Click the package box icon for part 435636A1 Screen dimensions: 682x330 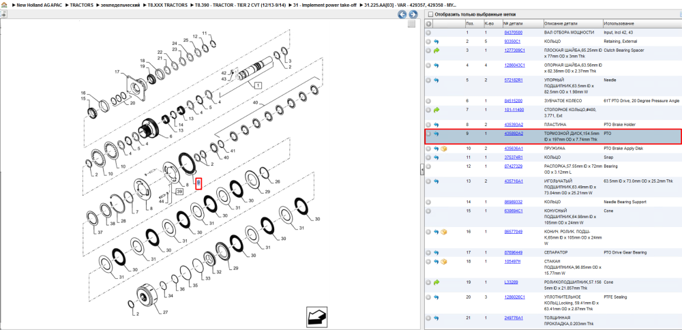tap(444, 149)
